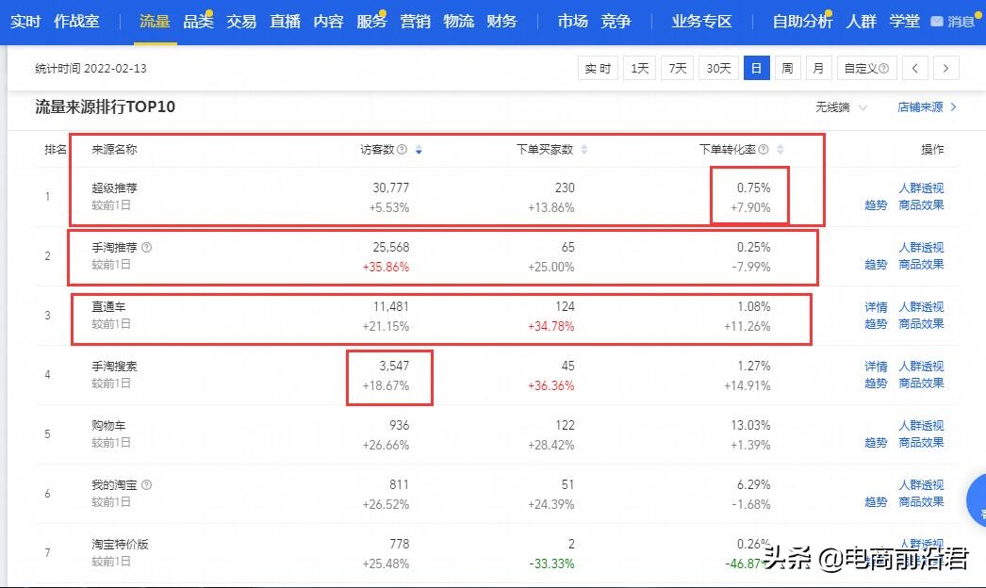Expand 店铺来源 details
Viewport: 986px width, 588px height.
[921, 106]
